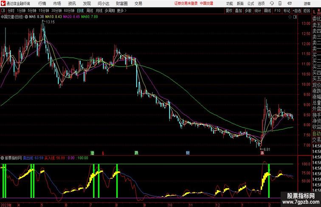Switch to the 分时 chart tab
Image resolution: width=321 pixels, height=207 pixels.
point(11,11)
